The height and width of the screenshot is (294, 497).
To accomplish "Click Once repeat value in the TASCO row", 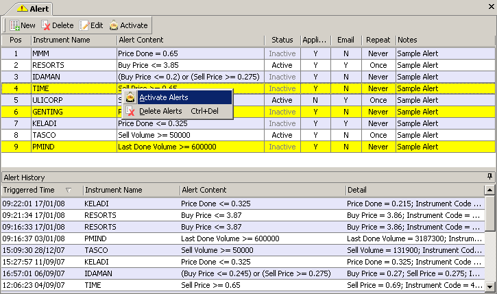I will click(x=378, y=135).
